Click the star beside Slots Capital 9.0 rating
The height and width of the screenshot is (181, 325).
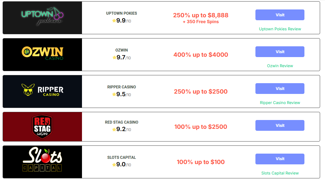(x=114, y=164)
